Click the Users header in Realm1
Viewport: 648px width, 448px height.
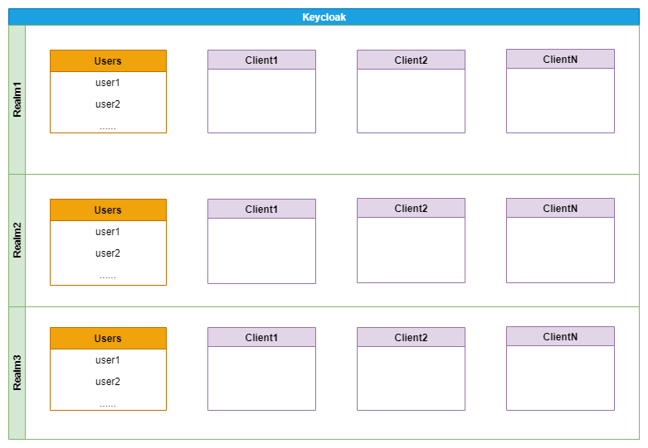[x=108, y=61]
